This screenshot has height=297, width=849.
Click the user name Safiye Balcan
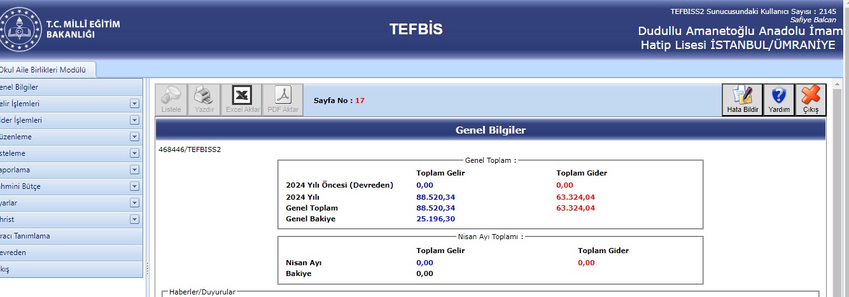813,20
